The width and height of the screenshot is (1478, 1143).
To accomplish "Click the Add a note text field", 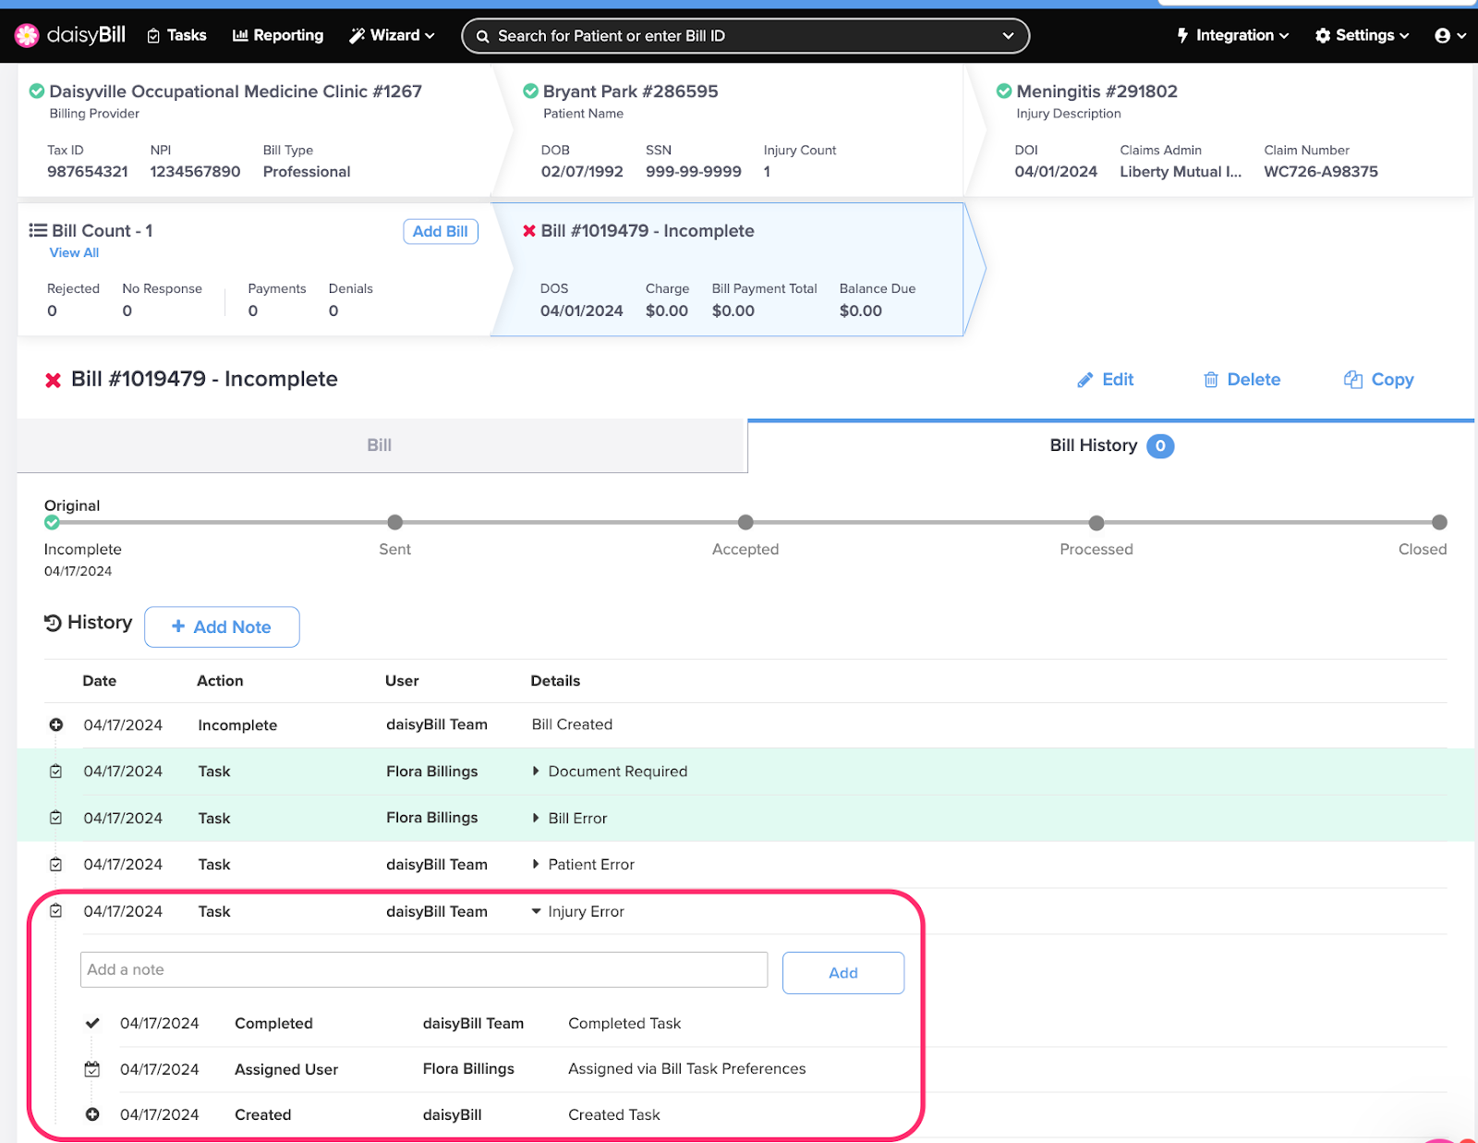I will point(423,970).
